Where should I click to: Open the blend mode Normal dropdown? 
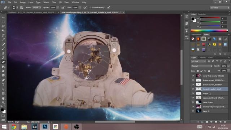[202, 66]
